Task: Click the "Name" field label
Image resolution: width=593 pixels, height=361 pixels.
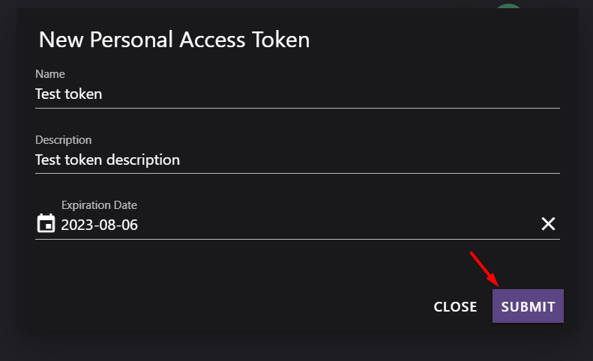Action: pos(50,74)
